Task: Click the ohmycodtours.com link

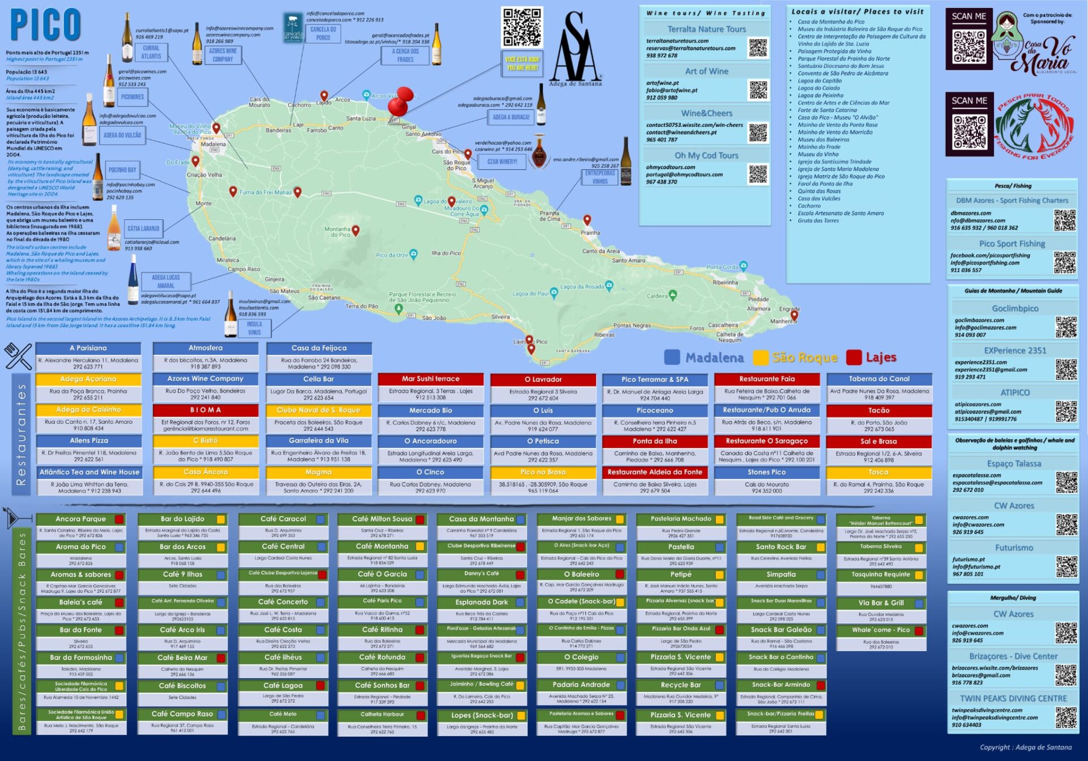Action: 671,167
